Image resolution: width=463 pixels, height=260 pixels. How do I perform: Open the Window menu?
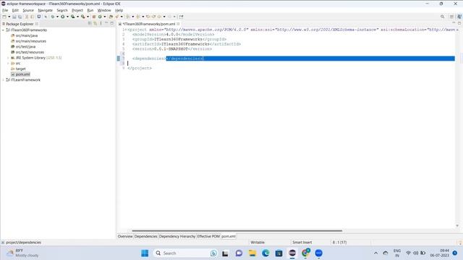[x=104, y=10]
